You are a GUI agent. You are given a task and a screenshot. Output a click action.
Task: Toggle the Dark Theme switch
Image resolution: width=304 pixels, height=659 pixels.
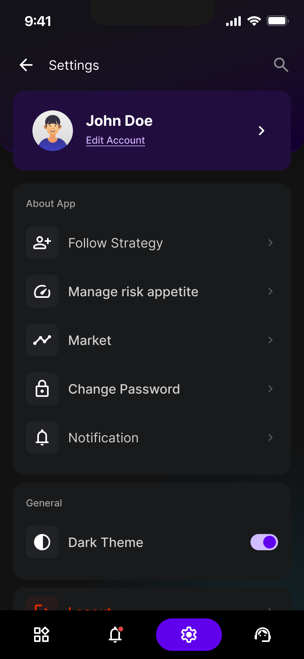click(x=264, y=542)
